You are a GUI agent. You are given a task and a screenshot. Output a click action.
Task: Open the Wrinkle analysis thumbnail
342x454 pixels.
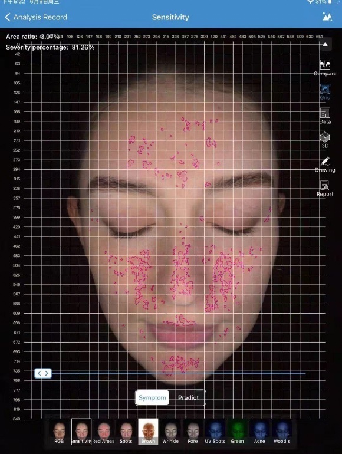(170, 432)
